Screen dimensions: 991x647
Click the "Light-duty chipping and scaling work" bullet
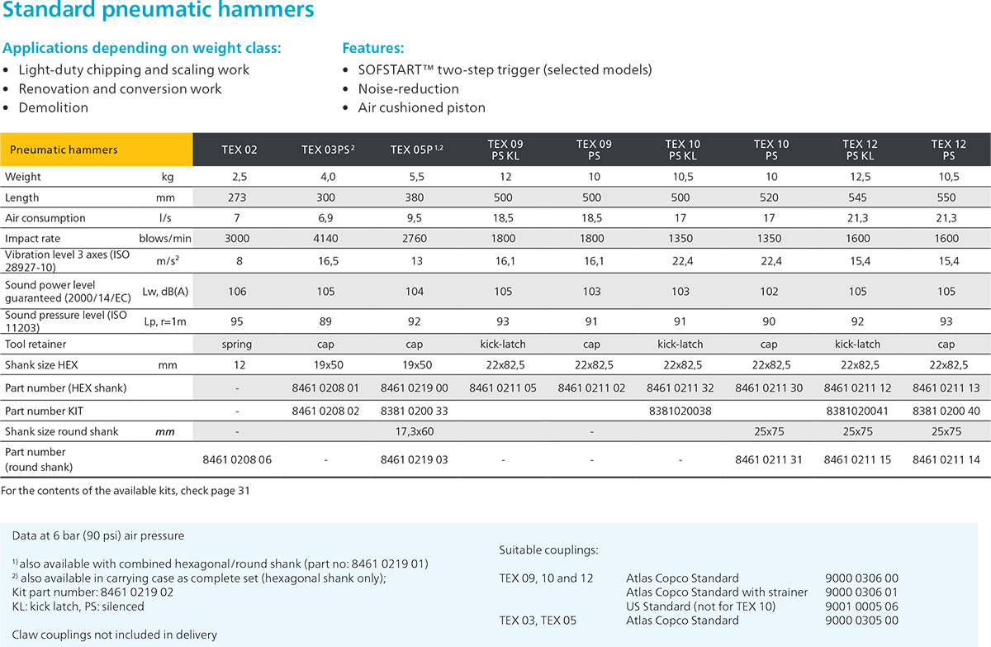point(134,70)
